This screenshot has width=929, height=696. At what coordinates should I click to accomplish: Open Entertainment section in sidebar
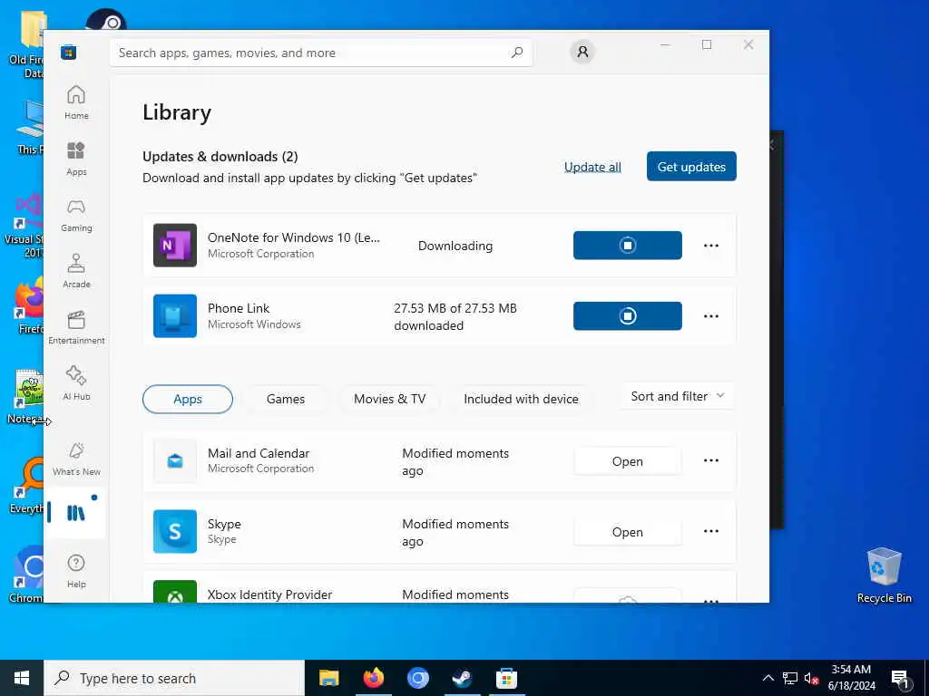click(76, 327)
